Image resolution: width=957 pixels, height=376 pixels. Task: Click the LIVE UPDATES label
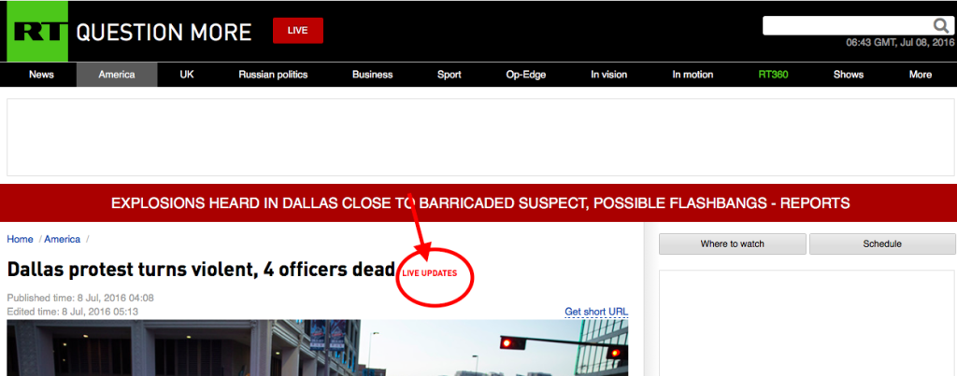pos(430,273)
